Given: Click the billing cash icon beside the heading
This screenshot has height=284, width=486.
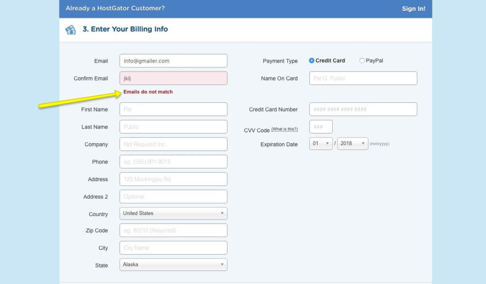Looking at the screenshot, I should tap(70, 30).
